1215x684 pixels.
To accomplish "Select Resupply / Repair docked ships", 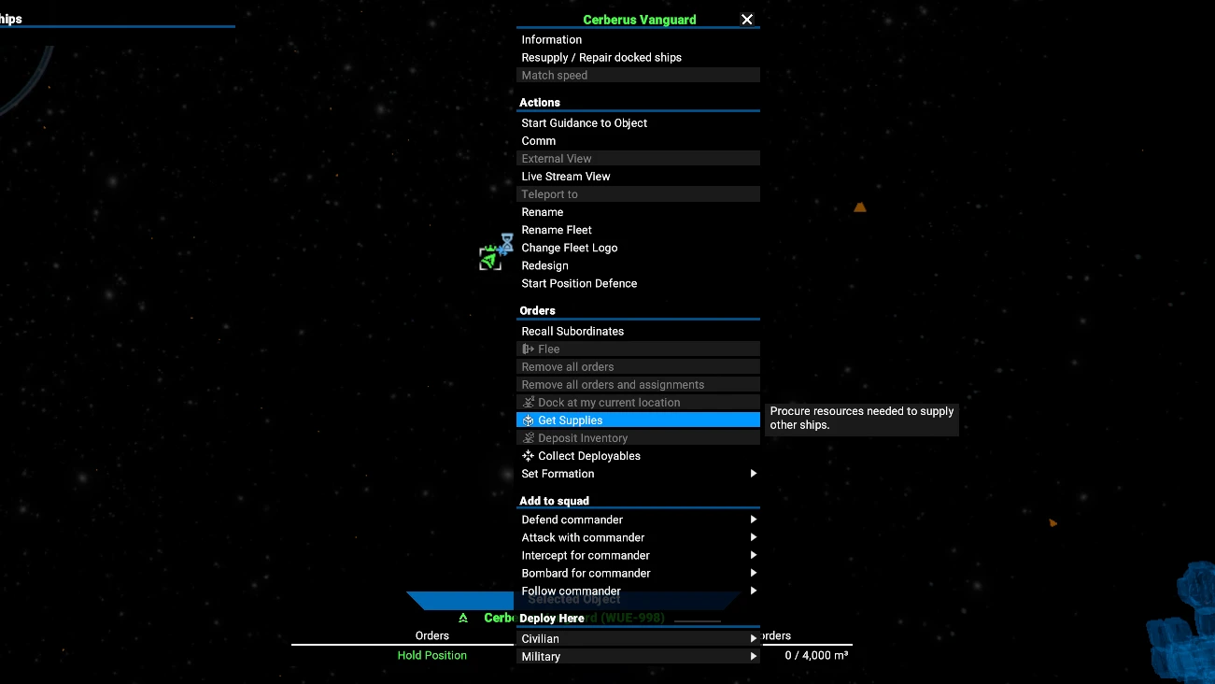I will point(638,57).
